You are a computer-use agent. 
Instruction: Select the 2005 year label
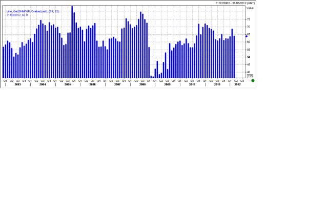tap(67, 84)
